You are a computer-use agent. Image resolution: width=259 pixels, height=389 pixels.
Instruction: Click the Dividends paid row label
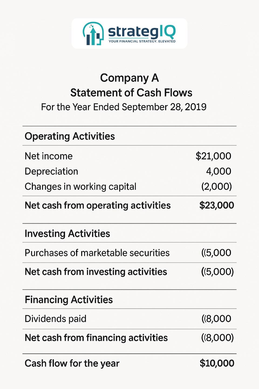tap(55, 319)
